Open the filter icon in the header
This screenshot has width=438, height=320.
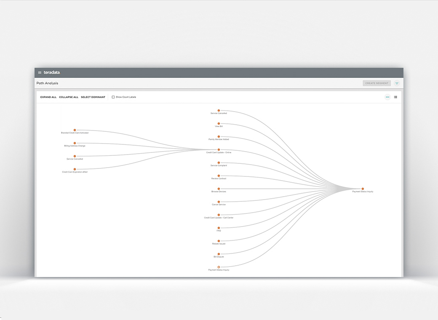click(x=396, y=83)
